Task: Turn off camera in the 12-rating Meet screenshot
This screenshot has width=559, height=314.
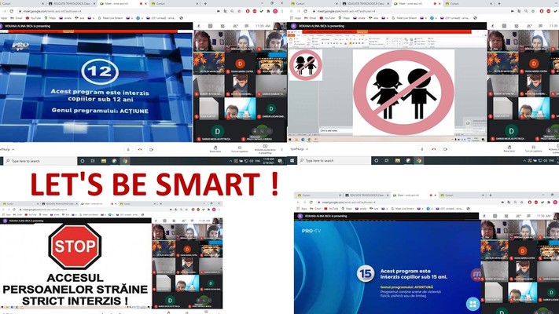Action: click(151, 149)
